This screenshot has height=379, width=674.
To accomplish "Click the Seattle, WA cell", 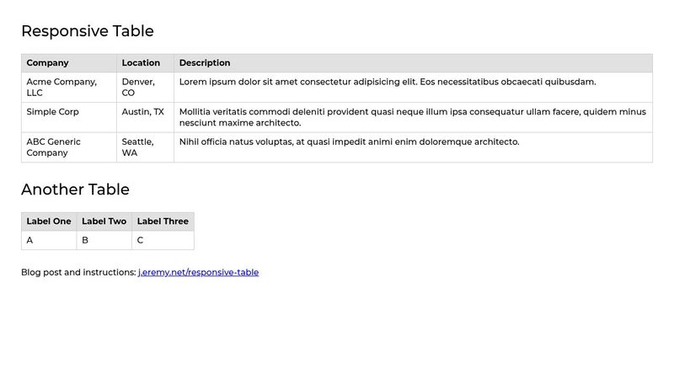I will click(x=138, y=147).
